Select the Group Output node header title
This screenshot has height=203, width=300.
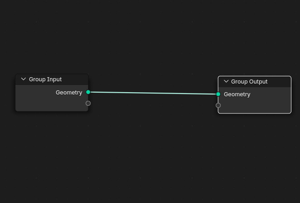click(x=249, y=82)
